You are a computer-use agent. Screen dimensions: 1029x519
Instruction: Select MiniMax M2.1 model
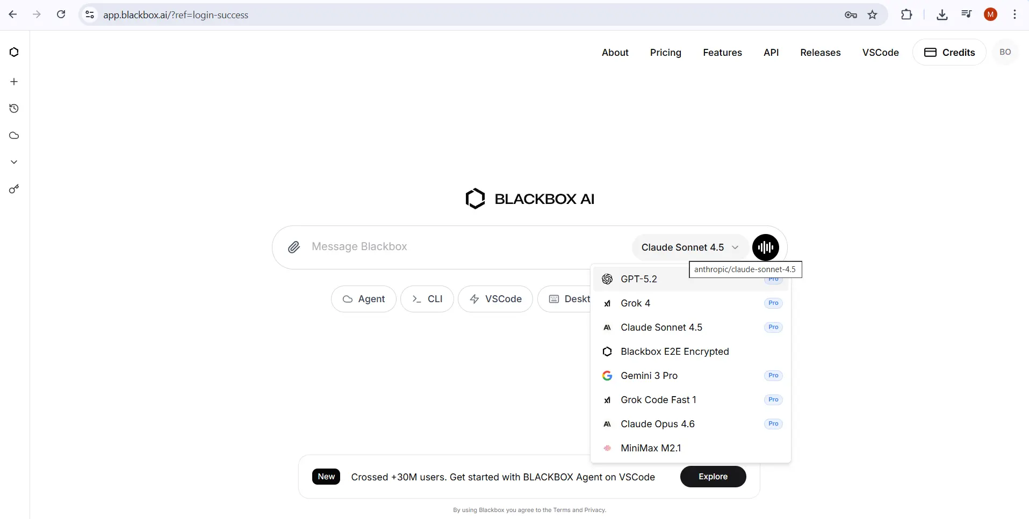pos(690,448)
